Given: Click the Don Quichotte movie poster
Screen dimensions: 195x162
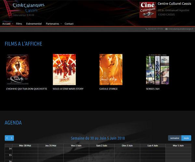Looking at the screenshot, I should point(18,70).
